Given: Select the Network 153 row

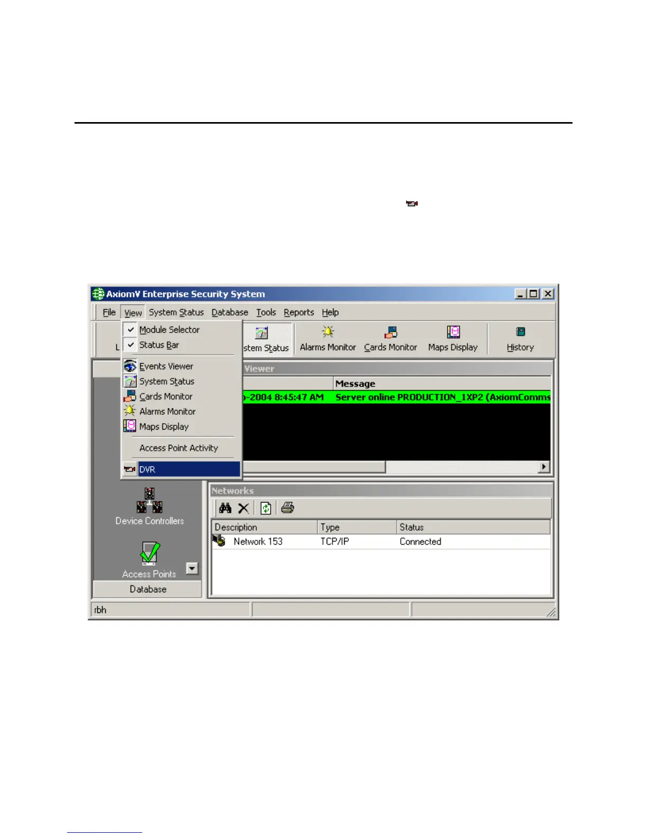Looking at the screenshot, I should (381, 542).
